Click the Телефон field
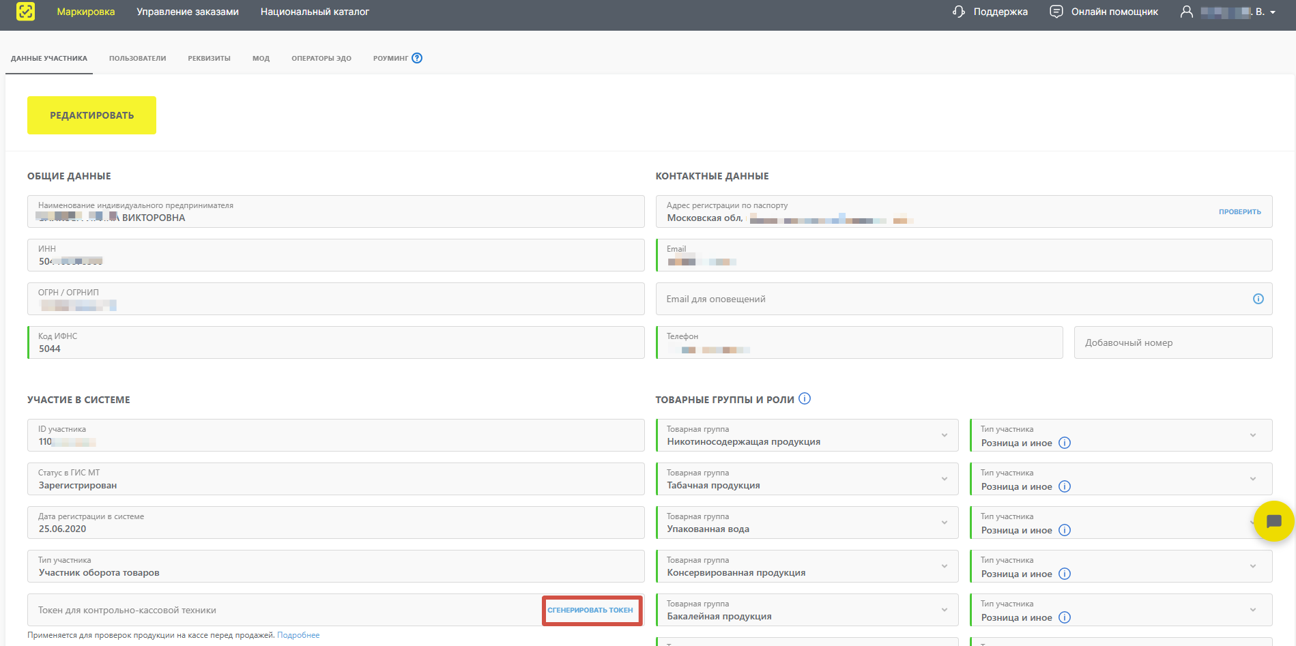This screenshot has height=646, width=1296. (859, 342)
